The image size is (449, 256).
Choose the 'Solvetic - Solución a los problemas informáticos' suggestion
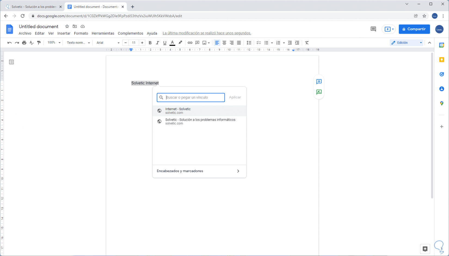coord(199,121)
